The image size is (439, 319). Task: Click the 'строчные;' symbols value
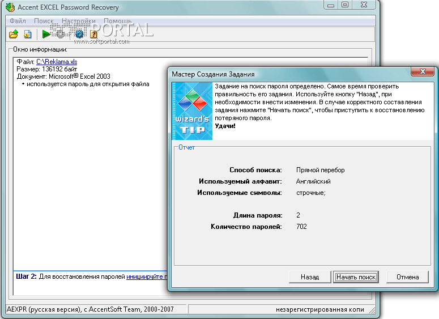311,193
